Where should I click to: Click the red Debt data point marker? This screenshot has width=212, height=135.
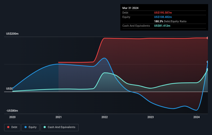[208, 38]
